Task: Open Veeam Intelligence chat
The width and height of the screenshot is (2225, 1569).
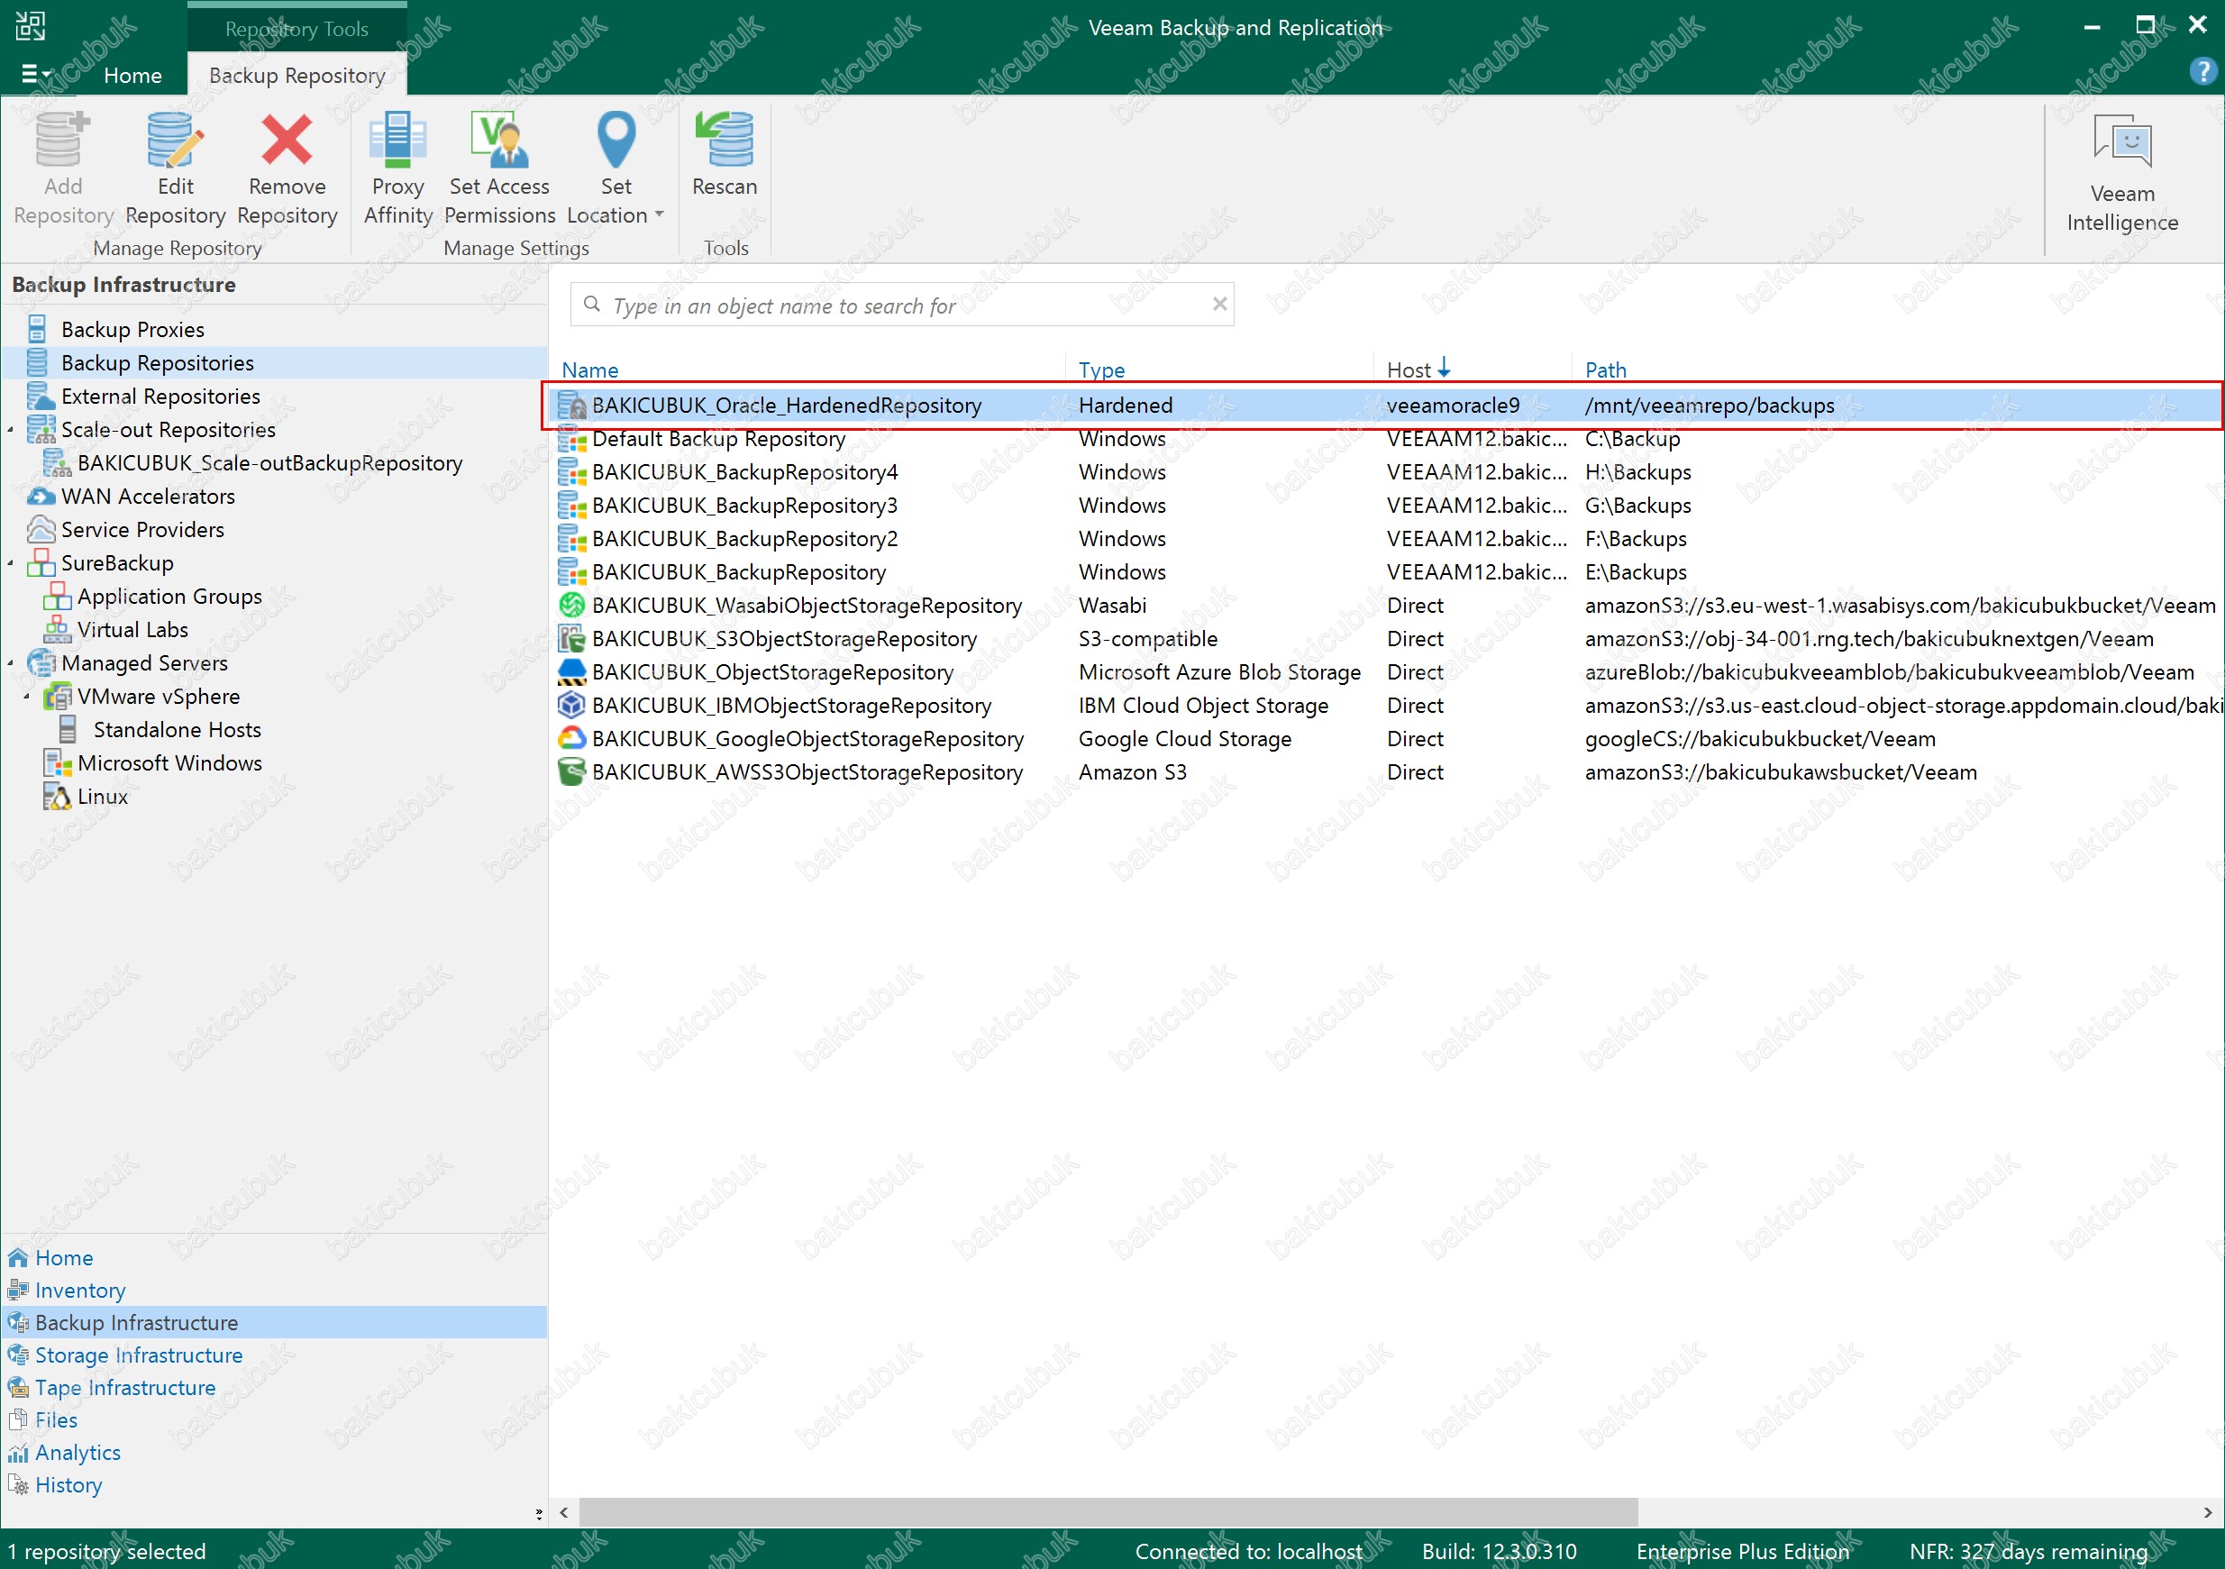Action: (x=2121, y=175)
